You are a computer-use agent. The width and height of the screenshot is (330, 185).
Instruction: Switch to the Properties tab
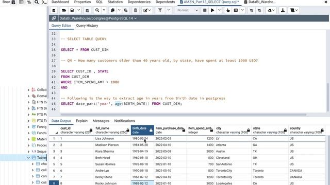[x=82, y=2]
